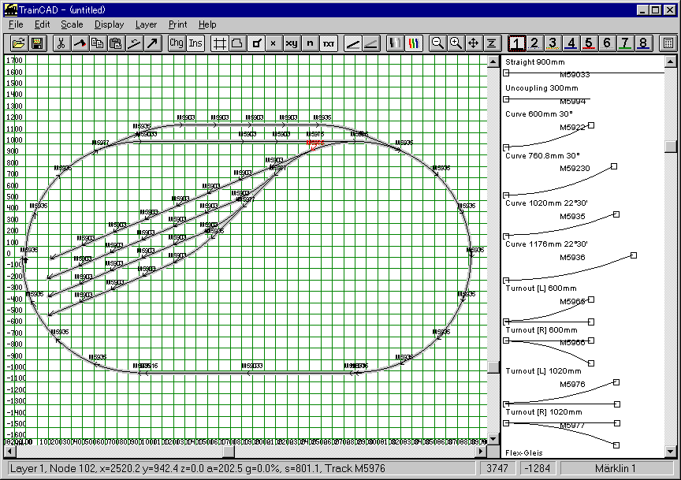Screen dimensions: 681x480
Task: Click the xy coordinates toolbar button
Action: tap(292, 43)
